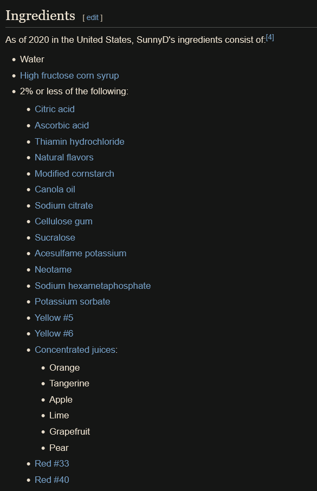Screen dimensions: 317x491
Task: Visit the Natural flavors link
Action: coord(64,157)
